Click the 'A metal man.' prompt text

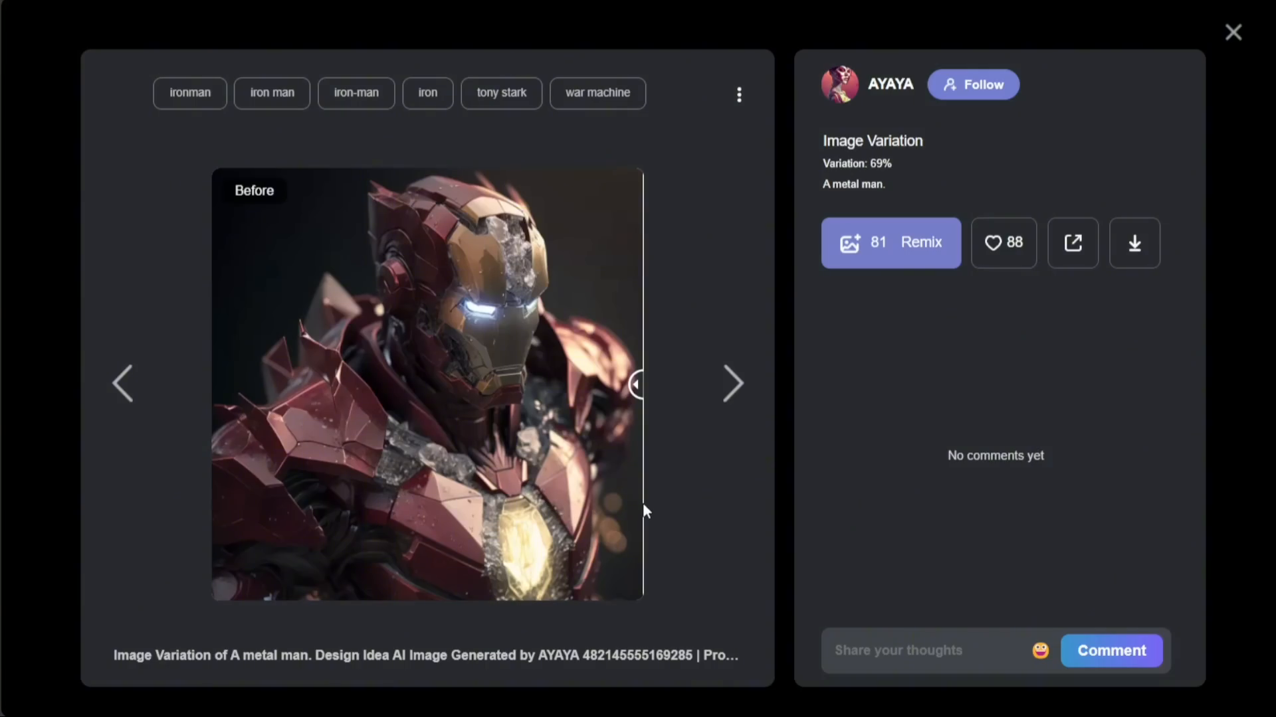click(x=854, y=184)
